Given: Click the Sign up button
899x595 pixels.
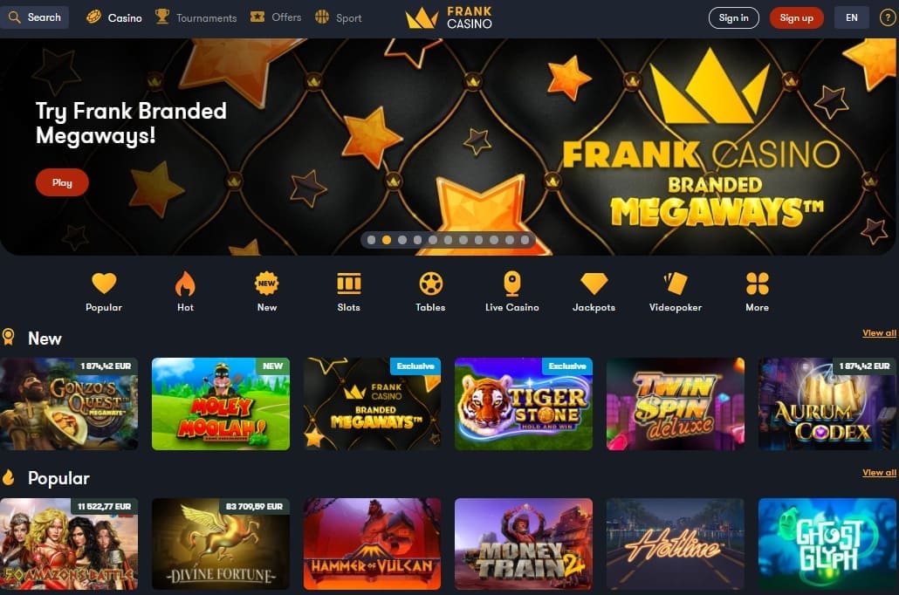Looking at the screenshot, I should click(796, 17).
